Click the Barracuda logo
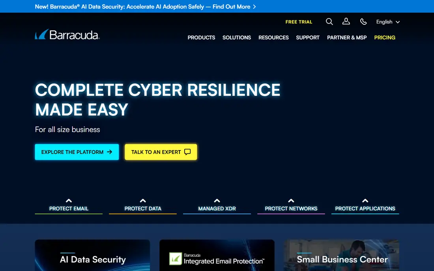 point(67,35)
